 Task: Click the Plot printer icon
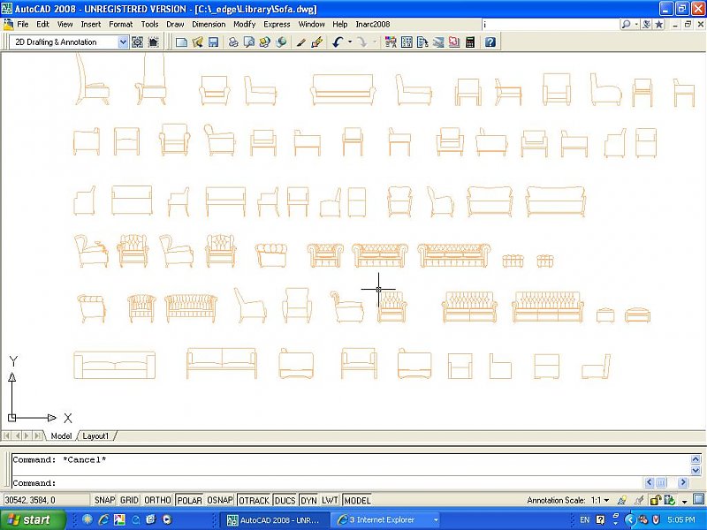point(233,42)
